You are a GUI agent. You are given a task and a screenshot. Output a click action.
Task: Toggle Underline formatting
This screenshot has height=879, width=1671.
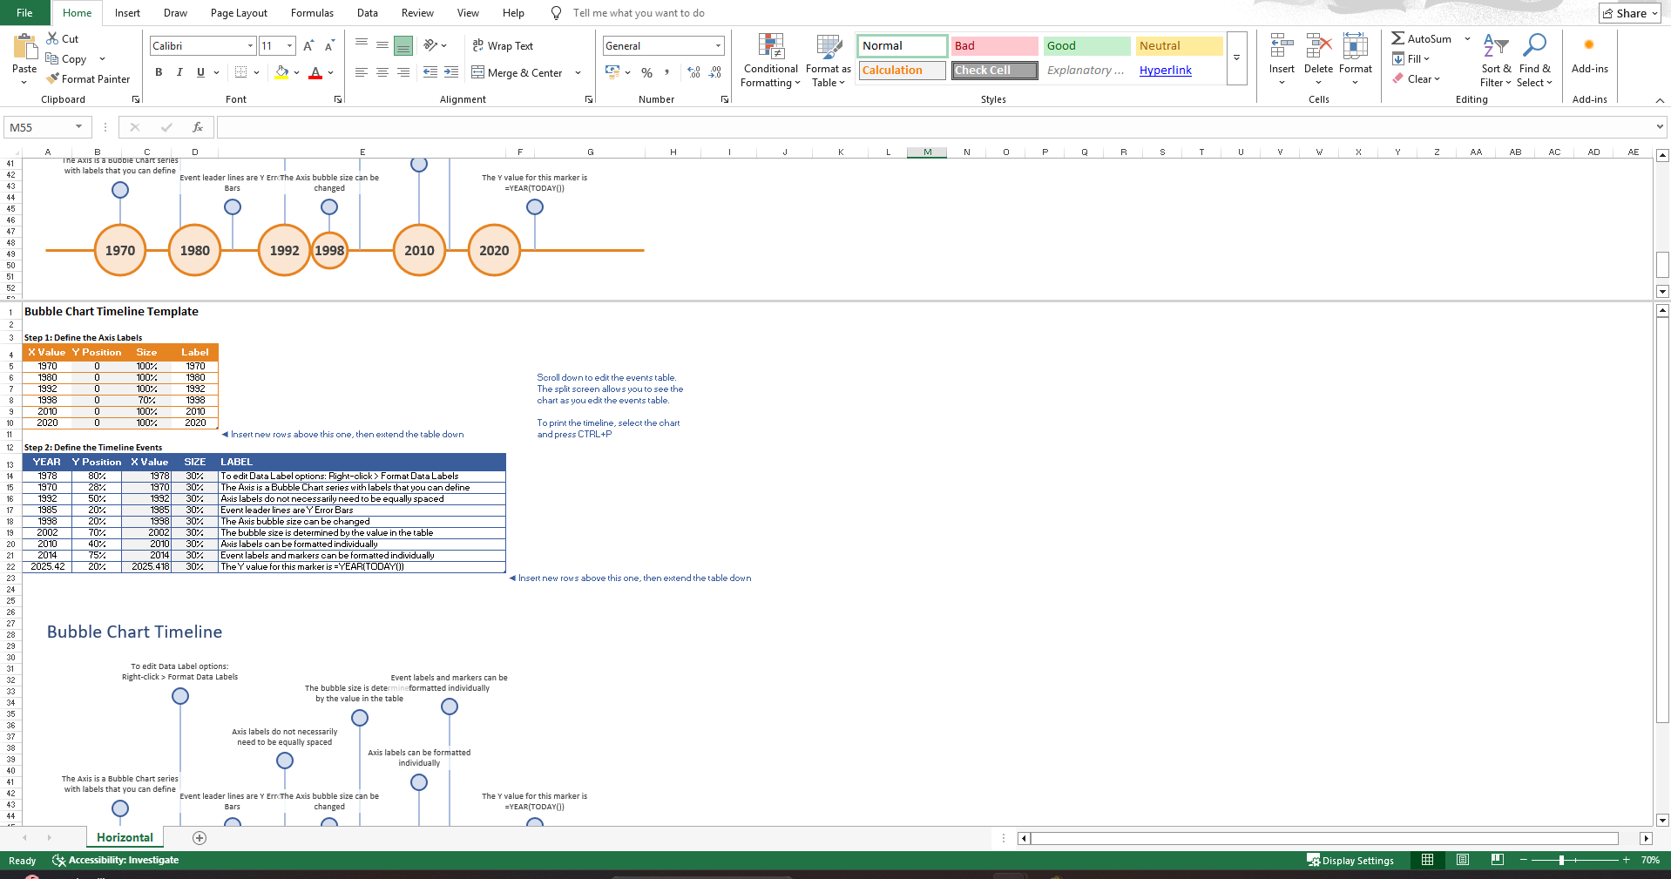point(200,72)
